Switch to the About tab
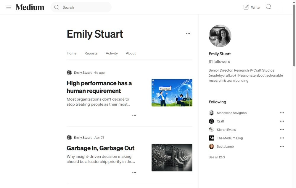Viewport: 296px width, 188px height. [x=131, y=53]
